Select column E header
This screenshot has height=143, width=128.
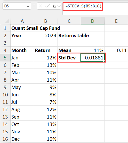point(116,21)
